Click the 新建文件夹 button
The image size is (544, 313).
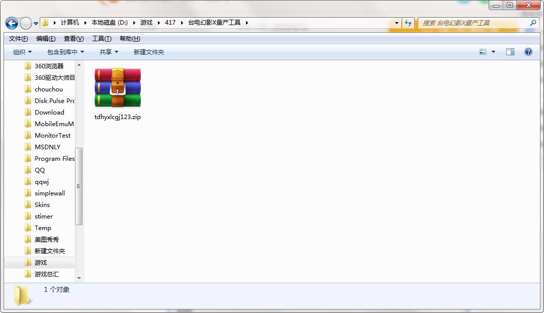click(x=149, y=52)
